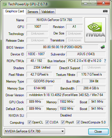
Task: Minimize the GPU-Z window
Action: point(85,3)
